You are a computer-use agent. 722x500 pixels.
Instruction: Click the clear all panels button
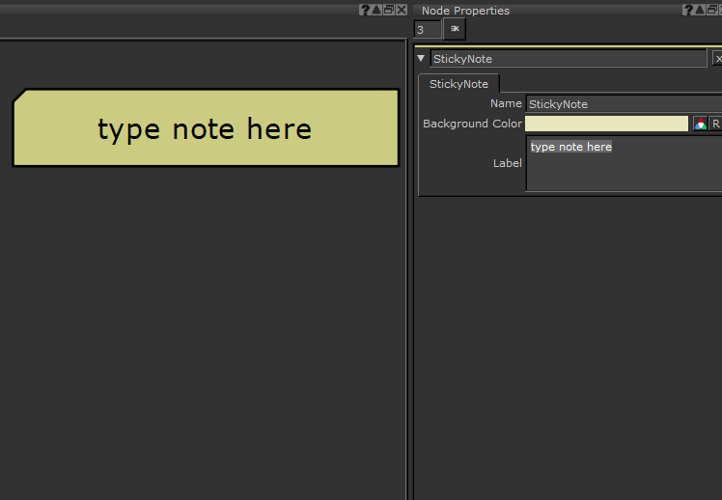click(454, 30)
